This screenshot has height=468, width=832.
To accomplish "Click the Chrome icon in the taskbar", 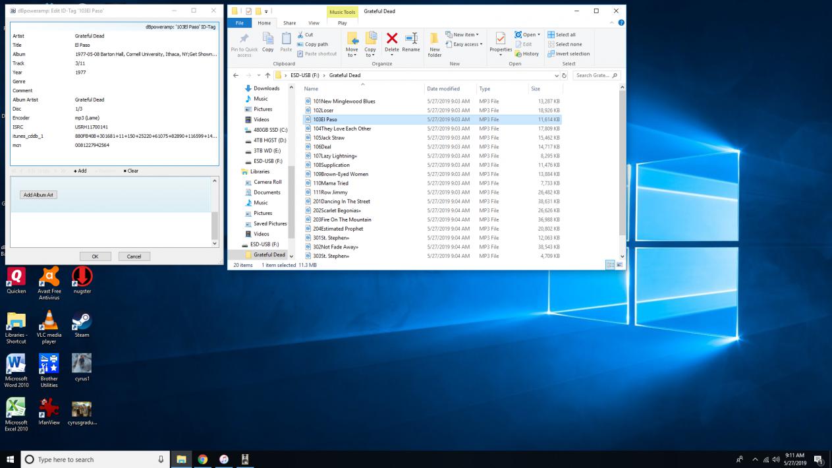I will [203, 459].
